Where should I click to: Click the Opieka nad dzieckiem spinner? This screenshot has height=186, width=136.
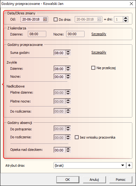(x=68, y=150)
